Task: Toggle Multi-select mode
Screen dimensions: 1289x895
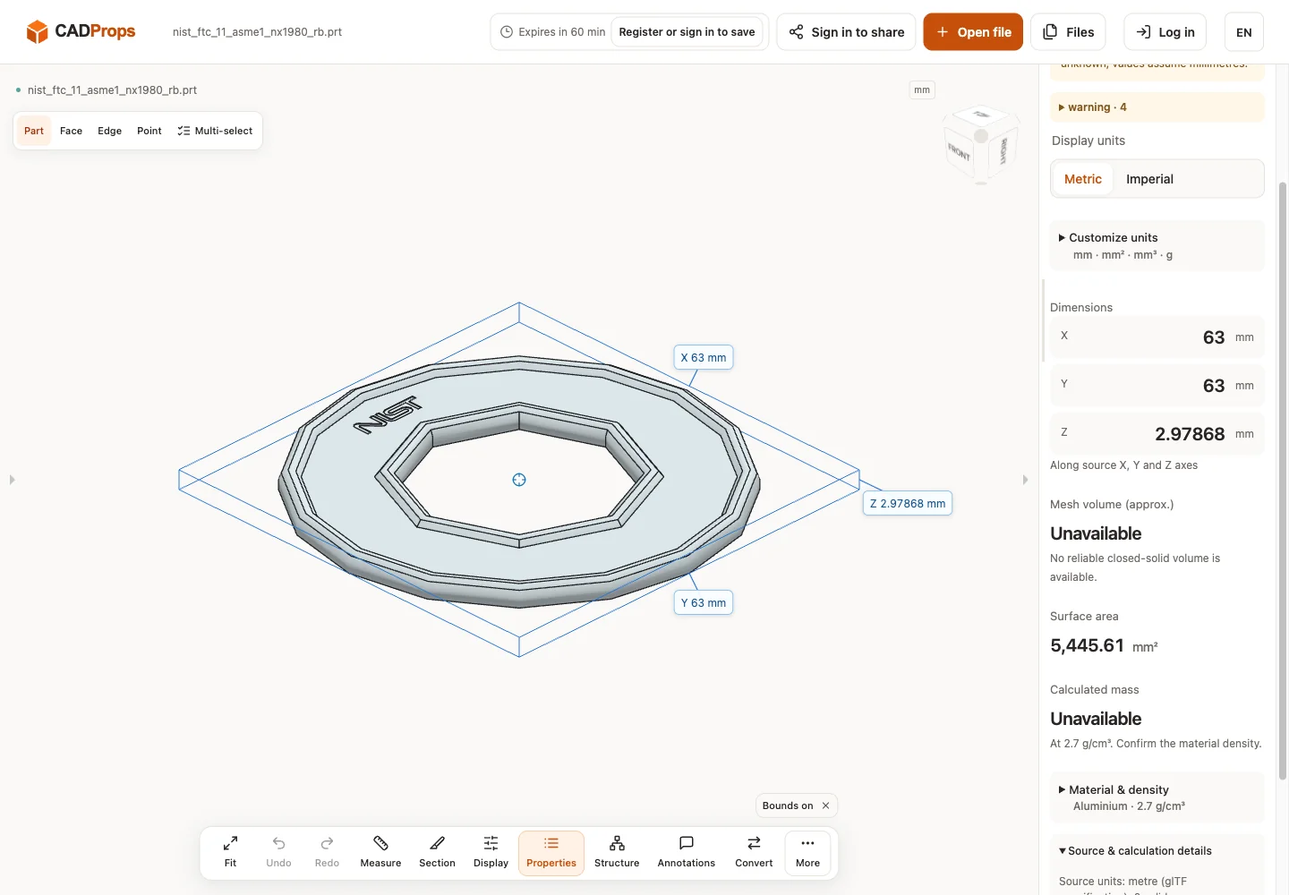Action: pos(215,131)
